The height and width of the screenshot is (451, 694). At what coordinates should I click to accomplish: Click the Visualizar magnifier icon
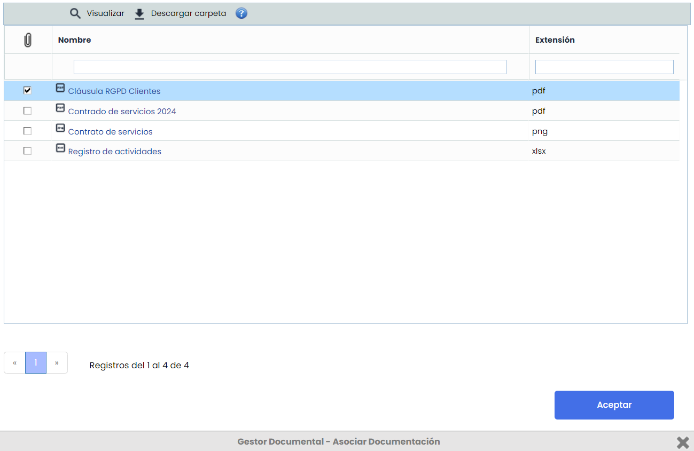tap(75, 14)
